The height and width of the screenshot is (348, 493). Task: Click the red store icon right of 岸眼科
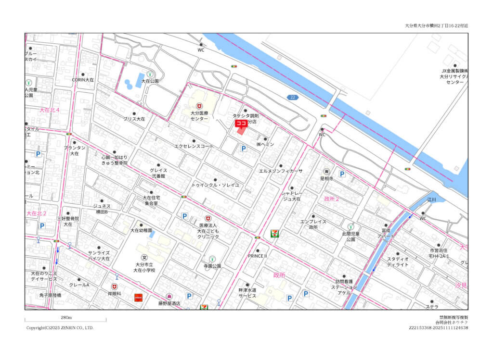[x=138, y=298]
